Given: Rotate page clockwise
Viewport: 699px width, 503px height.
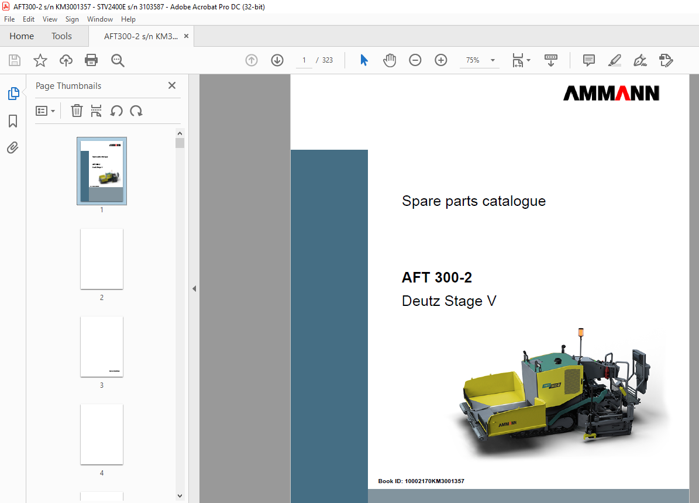Looking at the screenshot, I should coord(136,111).
